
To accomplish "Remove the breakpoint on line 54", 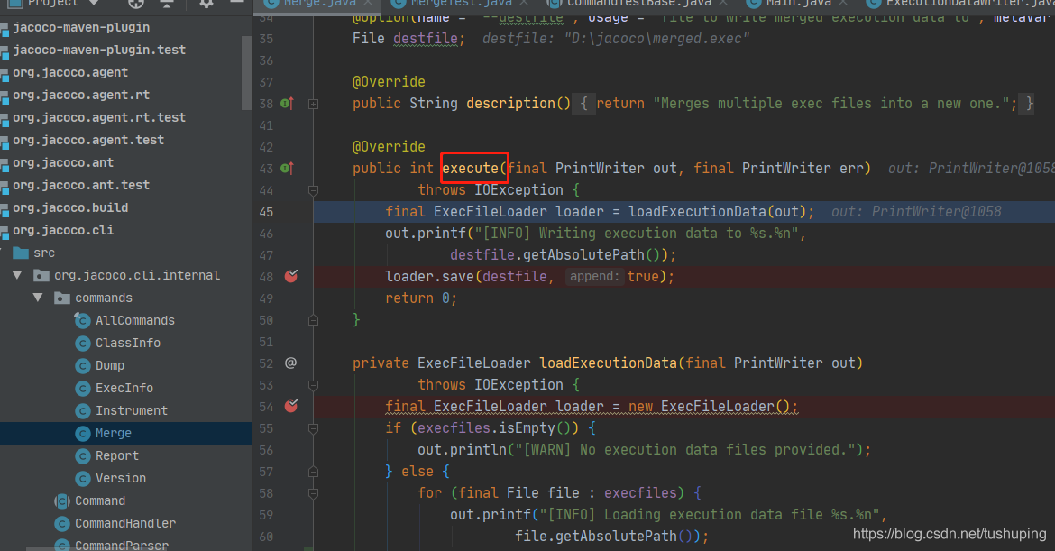I will coord(291,406).
